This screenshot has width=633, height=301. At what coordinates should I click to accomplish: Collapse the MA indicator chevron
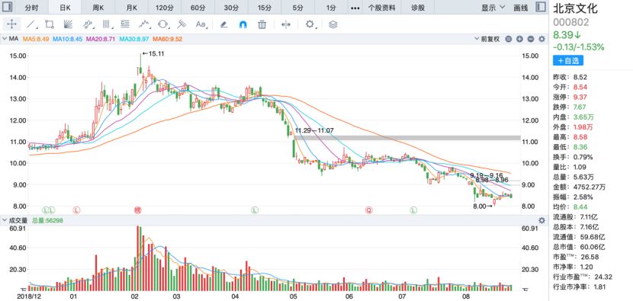pos(5,39)
